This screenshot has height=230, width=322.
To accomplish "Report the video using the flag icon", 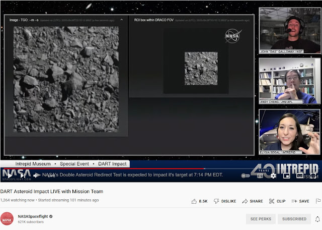I will (318, 201).
